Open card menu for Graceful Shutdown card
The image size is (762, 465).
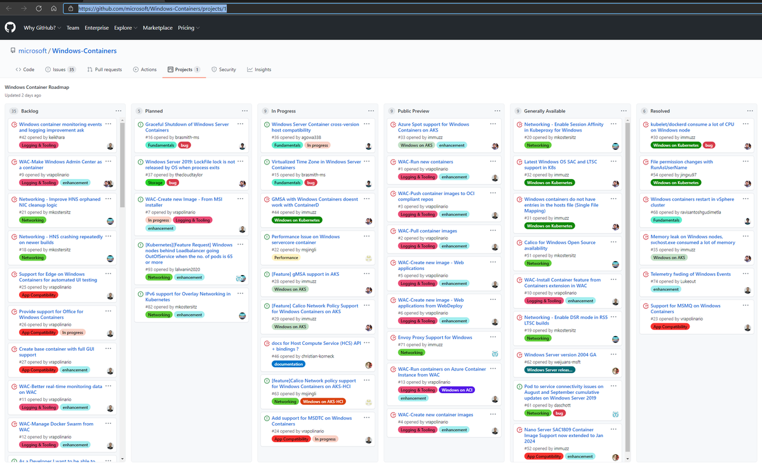pyautogui.click(x=240, y=124)
